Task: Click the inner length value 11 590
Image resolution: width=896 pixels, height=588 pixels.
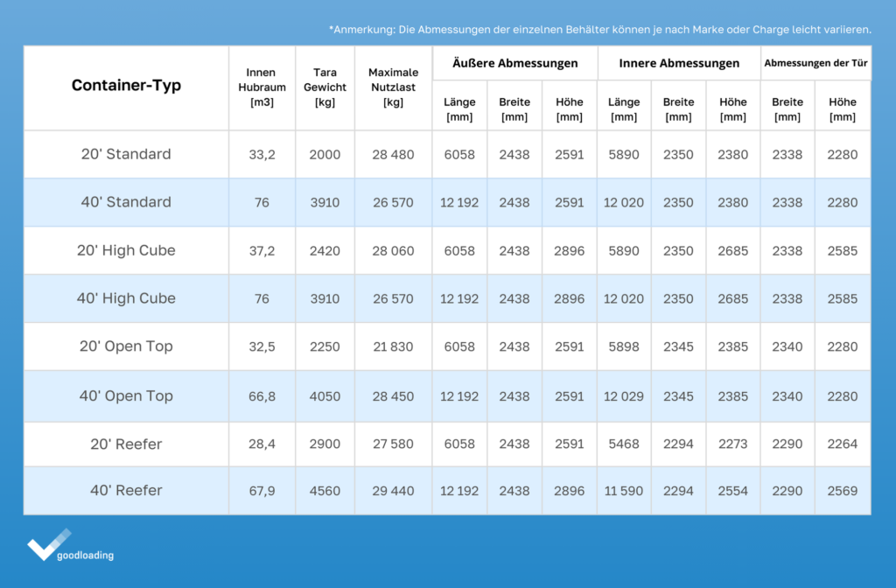Action: [623, 491]
